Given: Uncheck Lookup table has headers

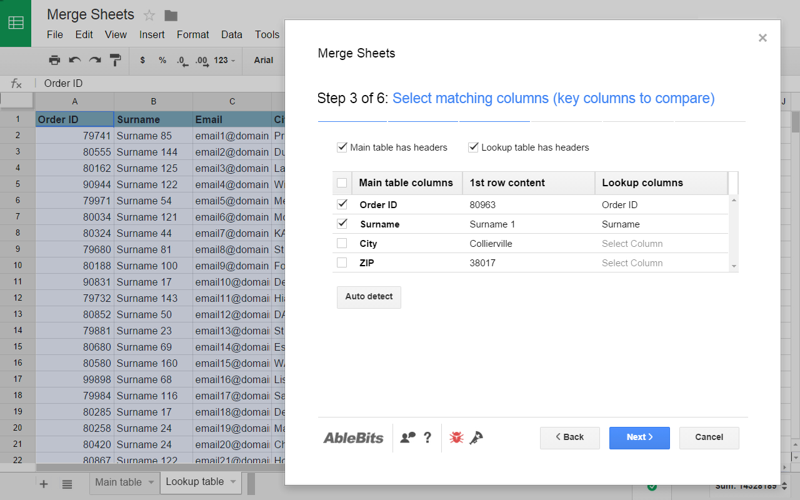Looking at the screenshot, I should (x=473, y=147).
